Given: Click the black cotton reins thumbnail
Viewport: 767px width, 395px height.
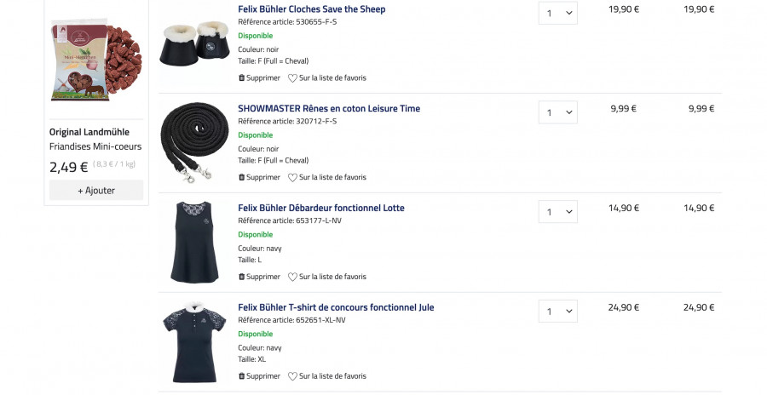Looking at the screenshot, I should [x=193, y=141].
